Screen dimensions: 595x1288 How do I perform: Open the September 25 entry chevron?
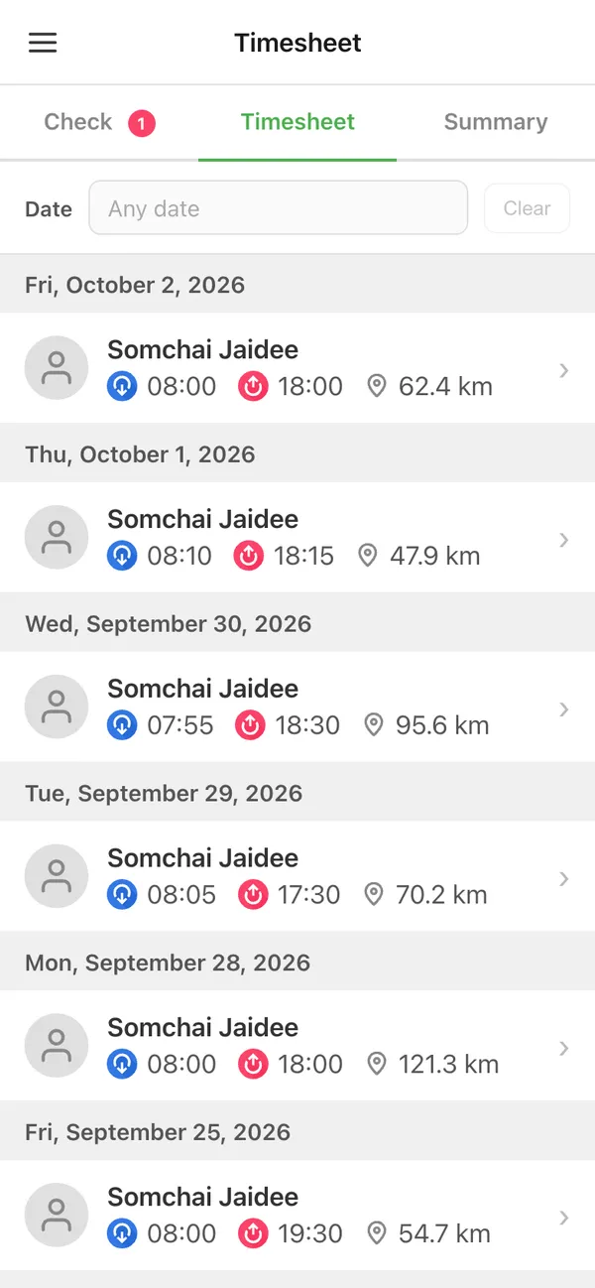coord(563,1218)
